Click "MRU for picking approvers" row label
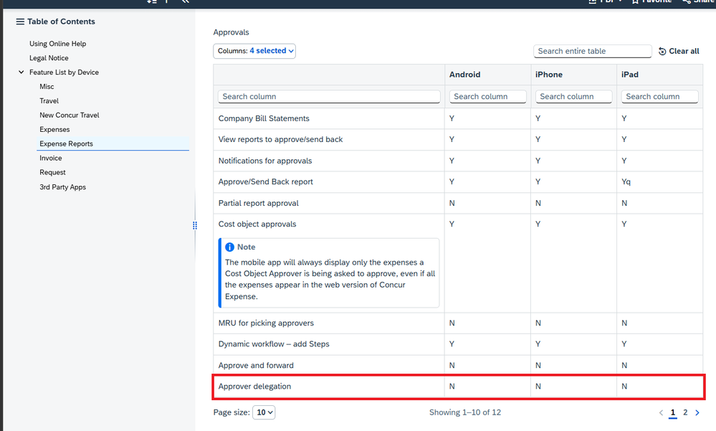Image resolution: width=716 pixels, height=431 pixels. point(266,323)
